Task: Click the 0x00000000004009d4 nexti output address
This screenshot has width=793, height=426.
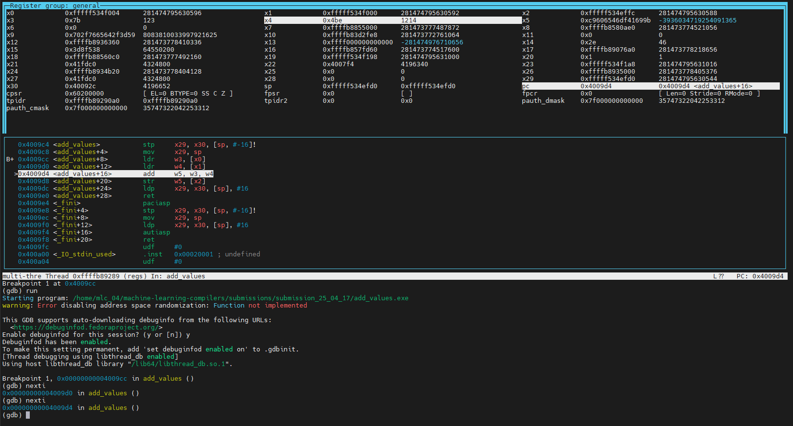Action: click(38, 408)
